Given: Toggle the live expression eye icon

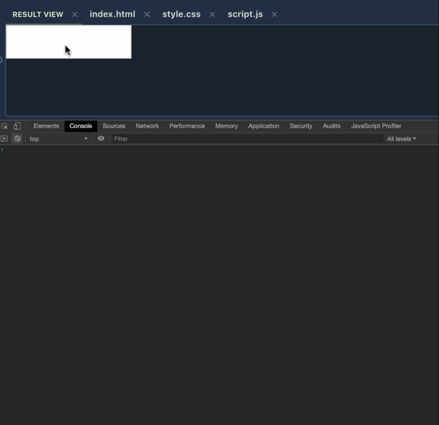Looking at the screenshot, I should [101, 139].
